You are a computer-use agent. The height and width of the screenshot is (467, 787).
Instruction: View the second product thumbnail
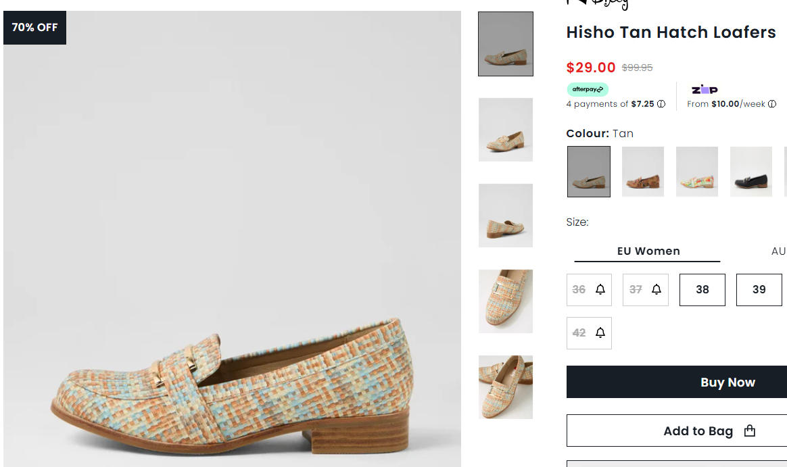506,130
